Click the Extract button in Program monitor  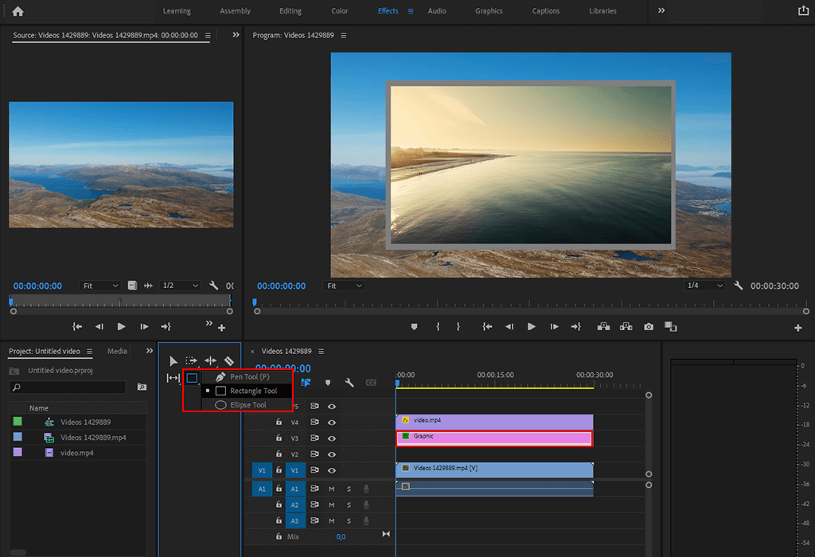tap(626, 326)
